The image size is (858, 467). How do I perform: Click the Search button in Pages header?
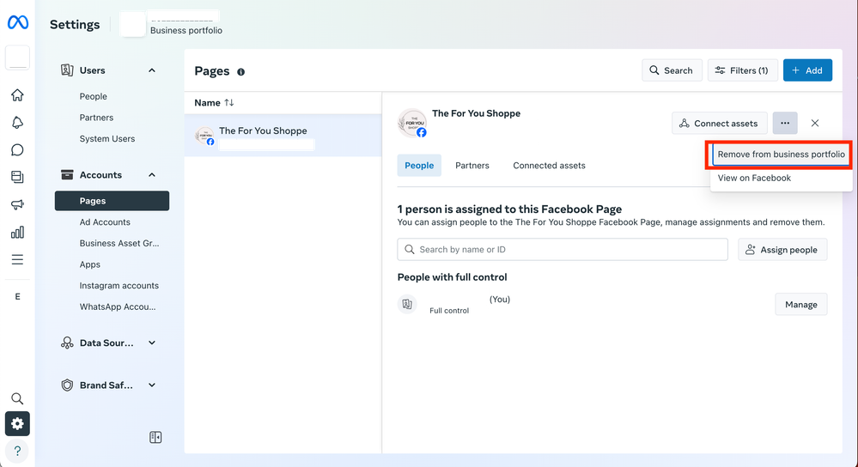(x=672, y=70)
